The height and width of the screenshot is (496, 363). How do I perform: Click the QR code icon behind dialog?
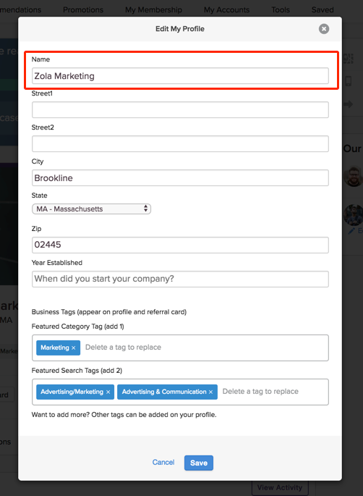(x=348, y=58)
